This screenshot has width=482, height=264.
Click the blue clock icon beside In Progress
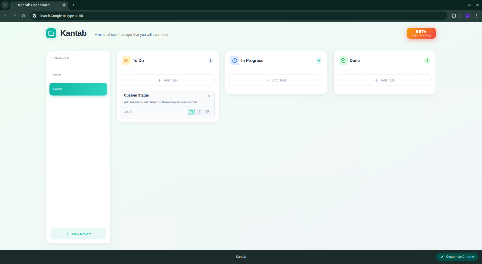(x=234, y=60)
